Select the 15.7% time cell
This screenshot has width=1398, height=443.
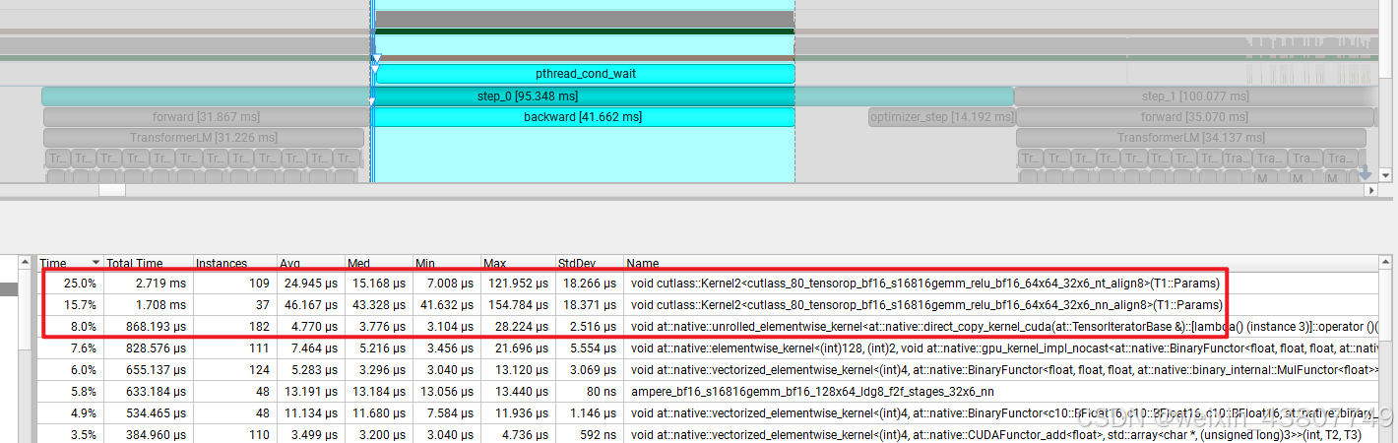pyautogui.click(x=71, y=305)
